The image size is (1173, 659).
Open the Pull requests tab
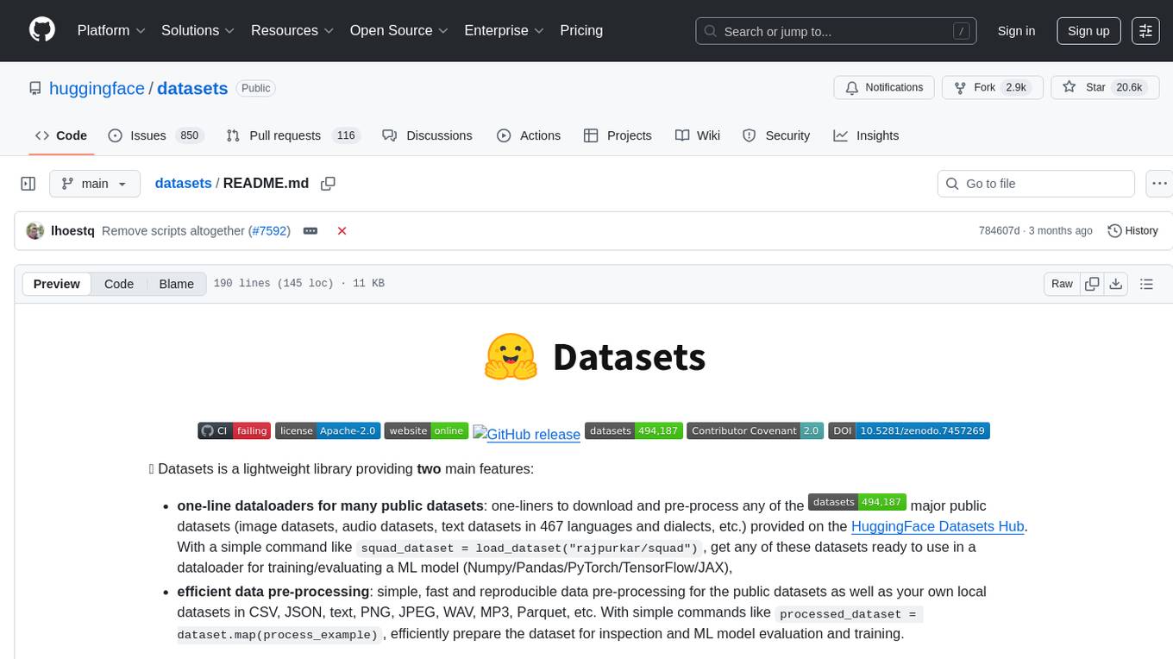[292, 135]
